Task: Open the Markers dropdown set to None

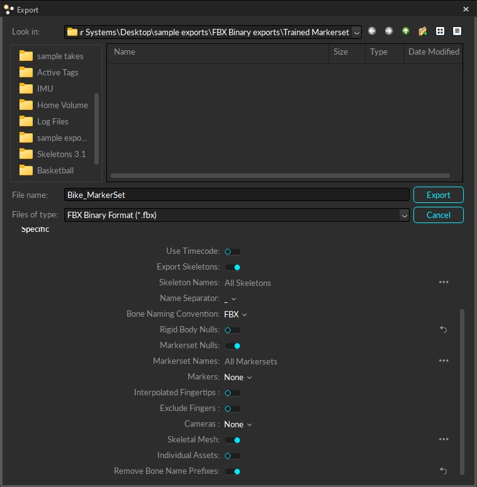Action: pos(238,377)
